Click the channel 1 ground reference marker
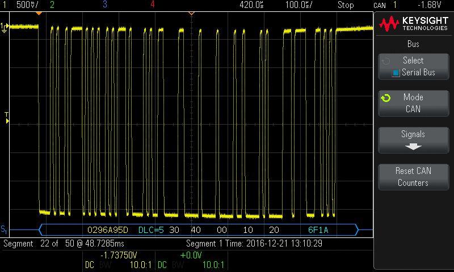454x272 pixels. point(4,27)
